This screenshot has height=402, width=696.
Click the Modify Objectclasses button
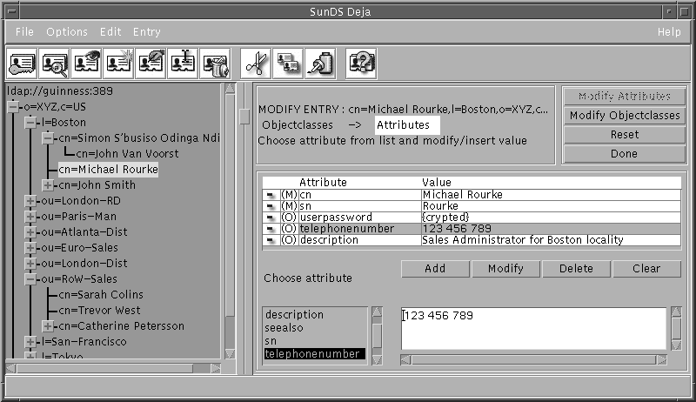tap(625, 116)
